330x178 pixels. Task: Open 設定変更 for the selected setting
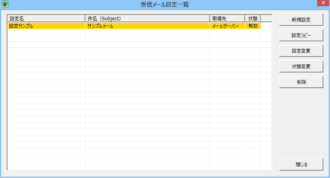(x=301, y=51)
